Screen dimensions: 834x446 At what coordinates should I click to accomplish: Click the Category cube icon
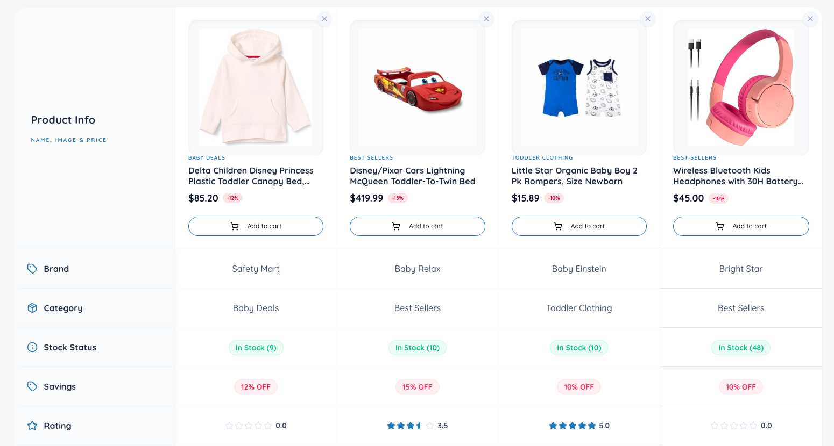32,307
